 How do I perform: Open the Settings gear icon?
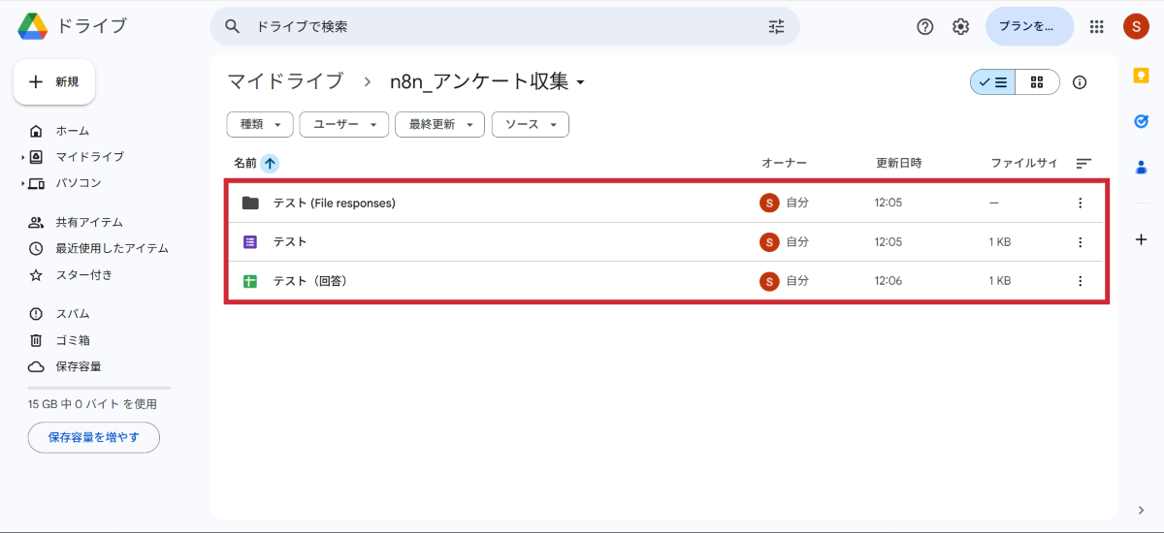[960, 27]
